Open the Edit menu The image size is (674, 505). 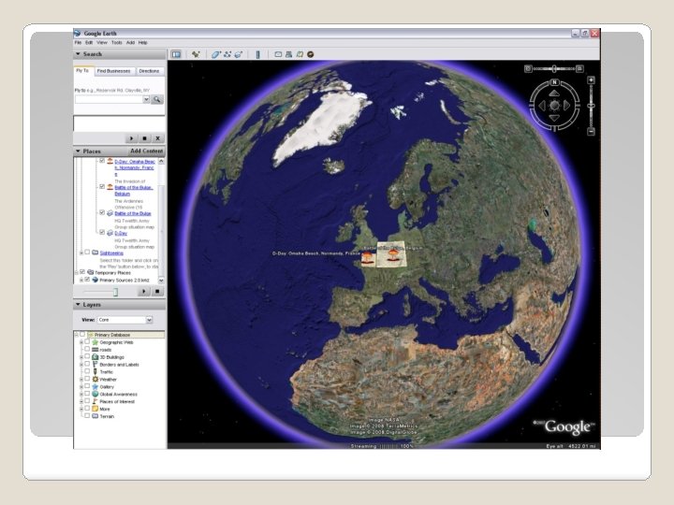click(89, 43)
